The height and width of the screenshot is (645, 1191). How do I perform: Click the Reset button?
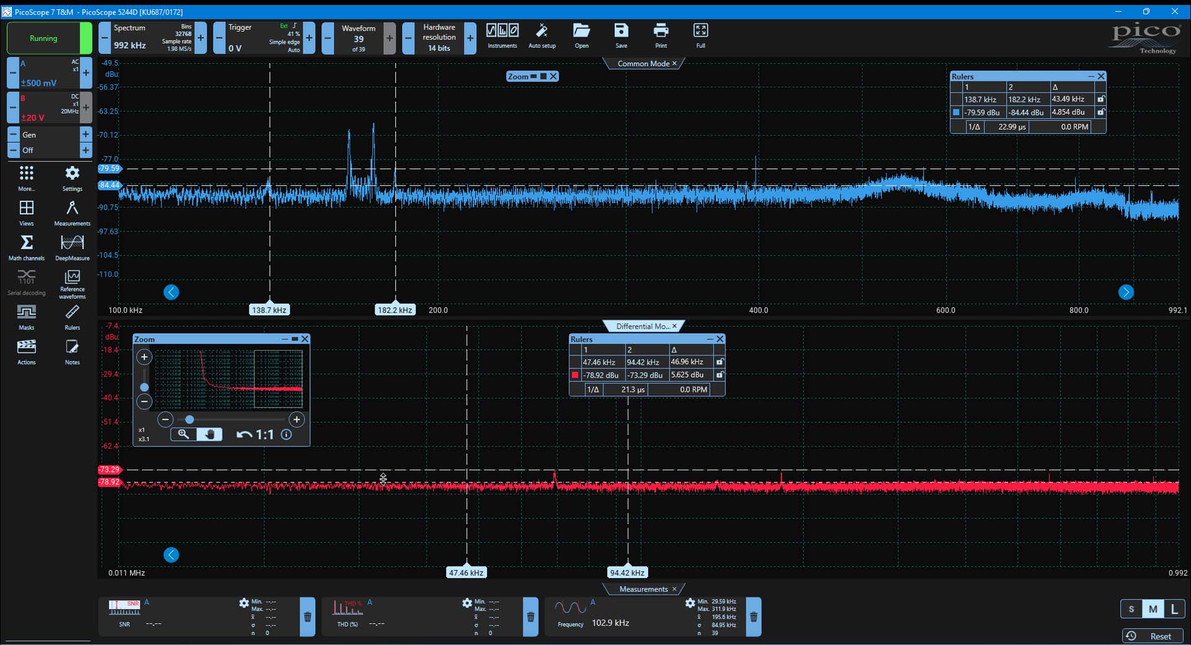point(1153,636)
